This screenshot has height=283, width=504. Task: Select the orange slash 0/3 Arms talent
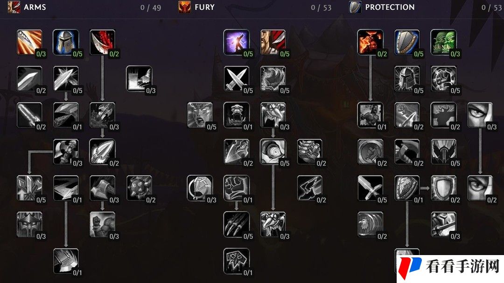pos(29,42)
